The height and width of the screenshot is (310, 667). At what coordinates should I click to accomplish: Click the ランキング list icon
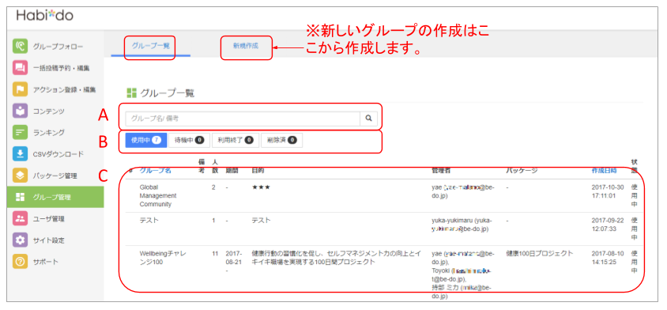tap(20, 132)
